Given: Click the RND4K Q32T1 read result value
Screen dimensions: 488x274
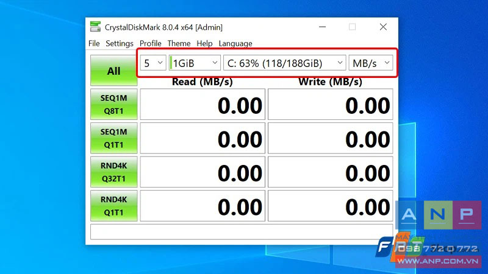Looking at the screenshot, I should tap(203, 172).
